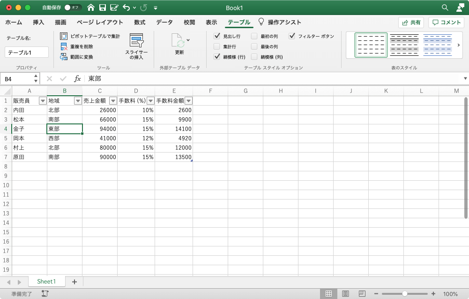
Task: Open filter dropdown for 売上金額 column
Action: [113, 100]
